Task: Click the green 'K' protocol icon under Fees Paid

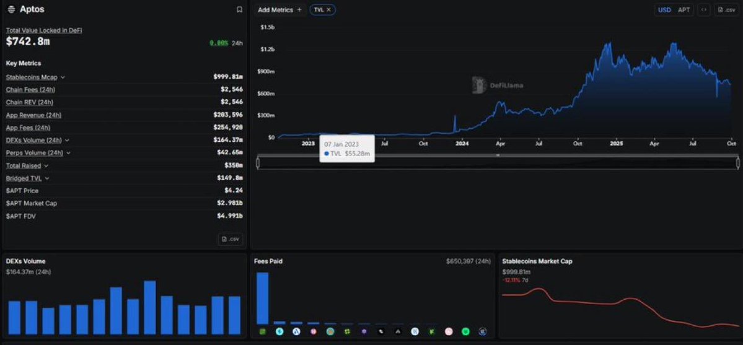Action: pos(432,332)
